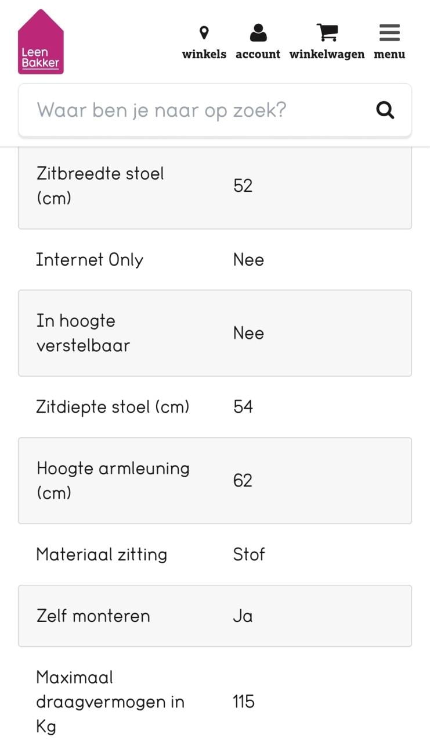Click the 'Zelf monteren' specification row

(215, 616)
